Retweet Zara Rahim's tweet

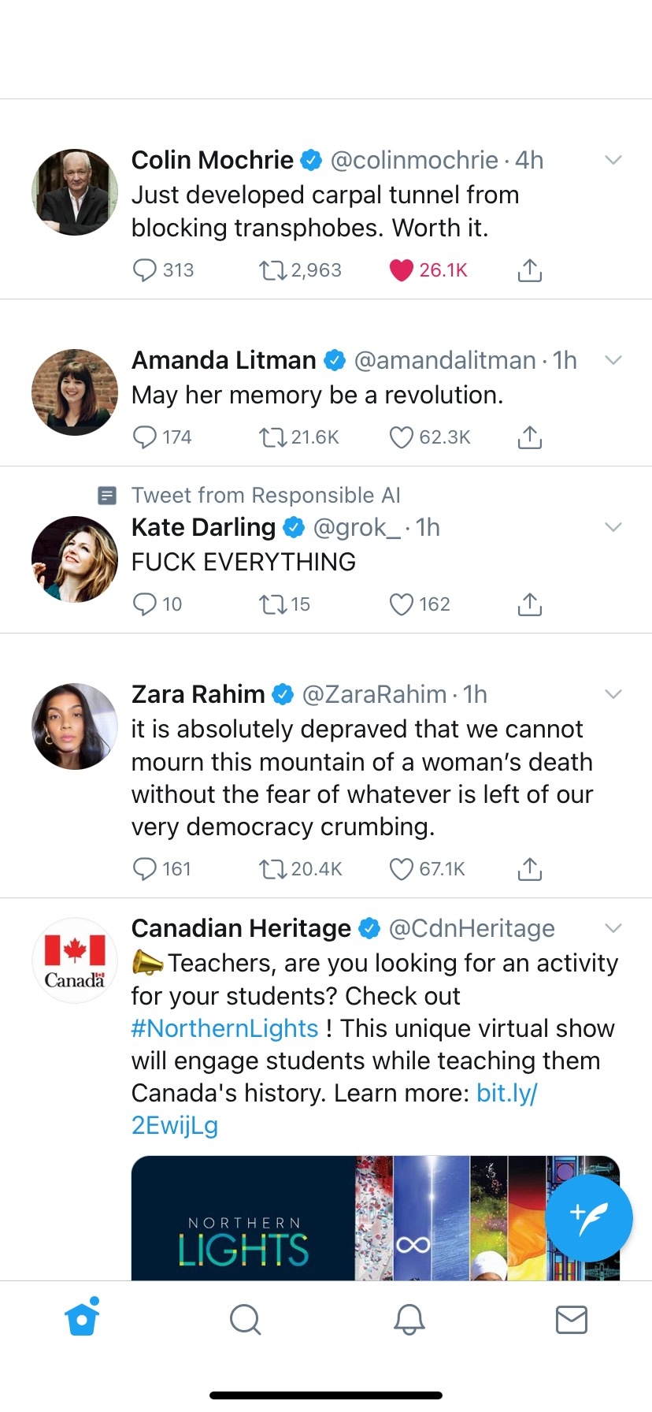click(273, 869)
